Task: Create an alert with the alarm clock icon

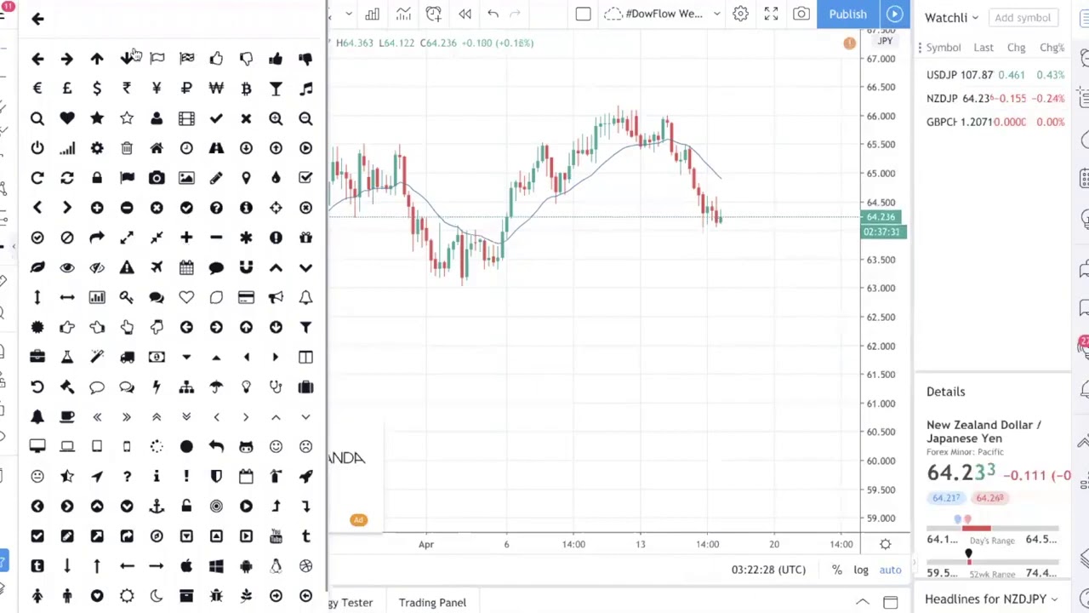Action: pos(434,14)
